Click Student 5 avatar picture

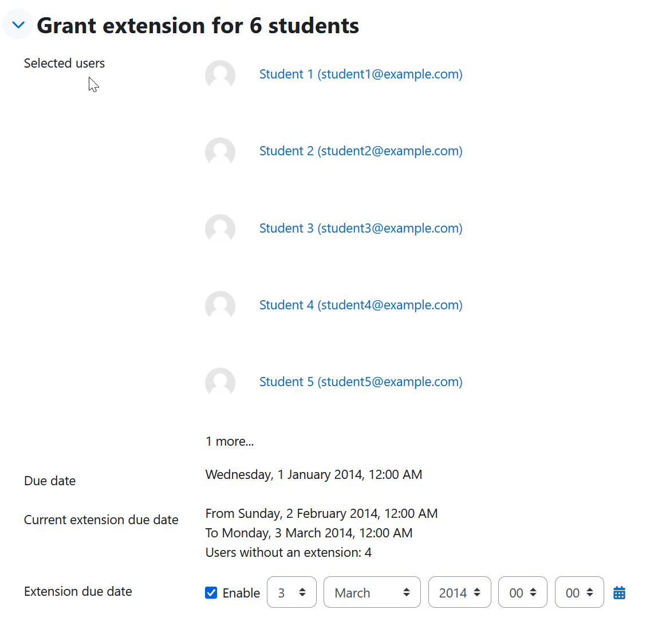[x=220, y=383]
